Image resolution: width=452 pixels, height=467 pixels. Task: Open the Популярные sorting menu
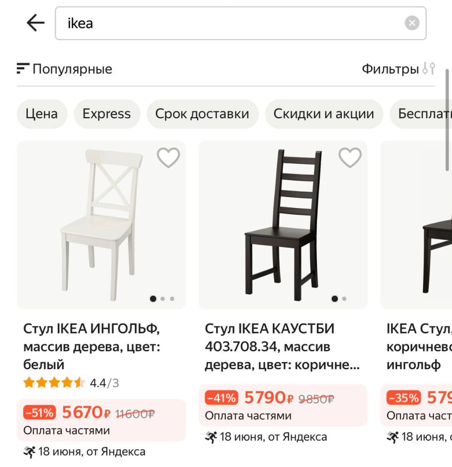[x=72, y=68]
